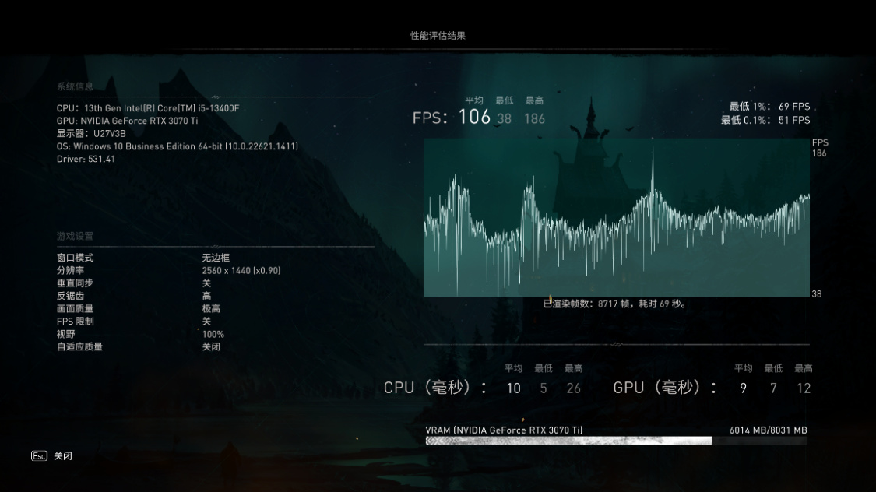Click the 性能评估结果 title
Viewport: 876px width, 492px height.
pyautogui.click(x=438, y=35)
